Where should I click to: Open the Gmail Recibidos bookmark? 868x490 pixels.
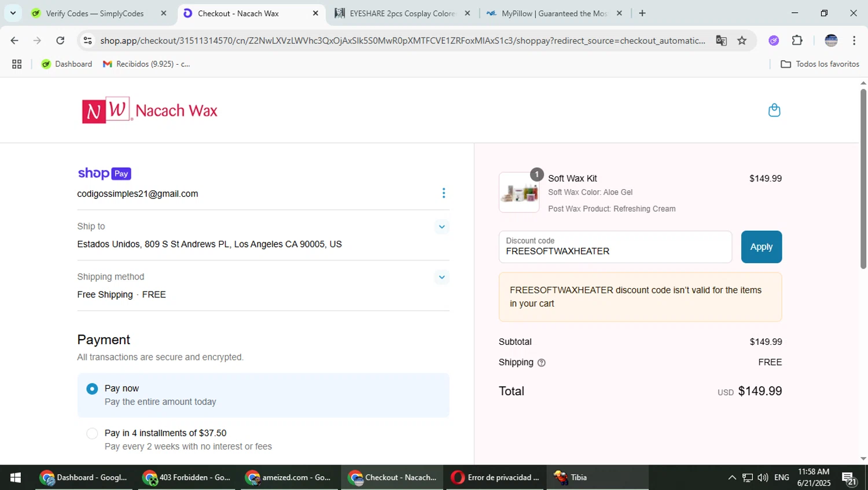(146, 64)
